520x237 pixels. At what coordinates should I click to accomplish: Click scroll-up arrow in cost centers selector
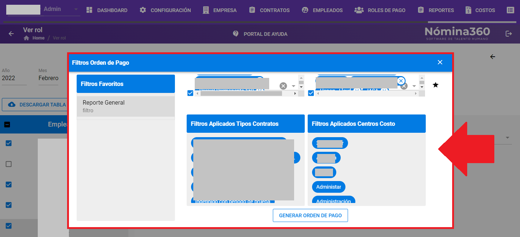(422, 78)
